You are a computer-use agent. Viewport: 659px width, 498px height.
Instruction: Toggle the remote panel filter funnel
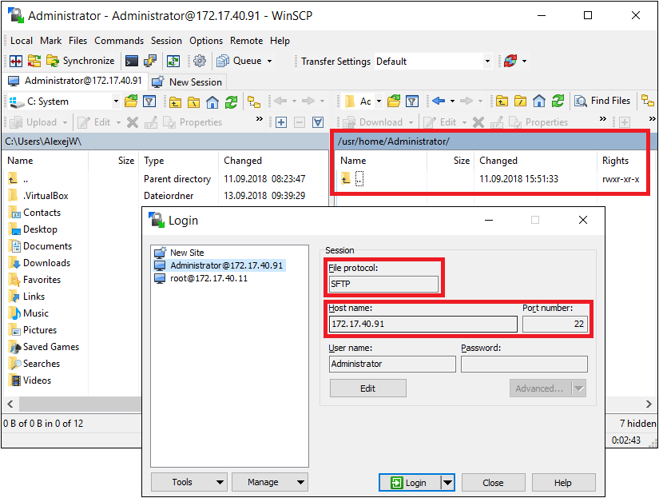pos(411,101)
